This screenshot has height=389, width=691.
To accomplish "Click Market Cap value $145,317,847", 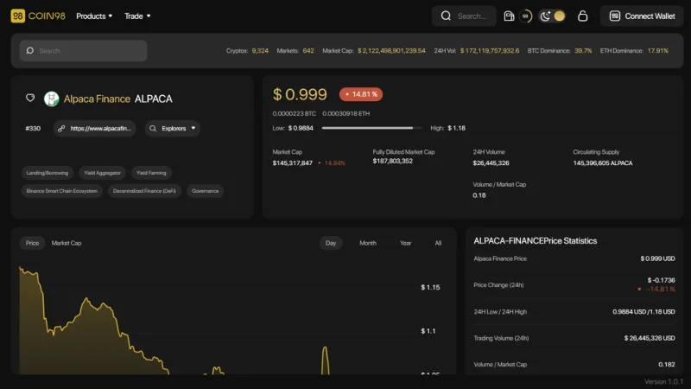I will 293,163.
